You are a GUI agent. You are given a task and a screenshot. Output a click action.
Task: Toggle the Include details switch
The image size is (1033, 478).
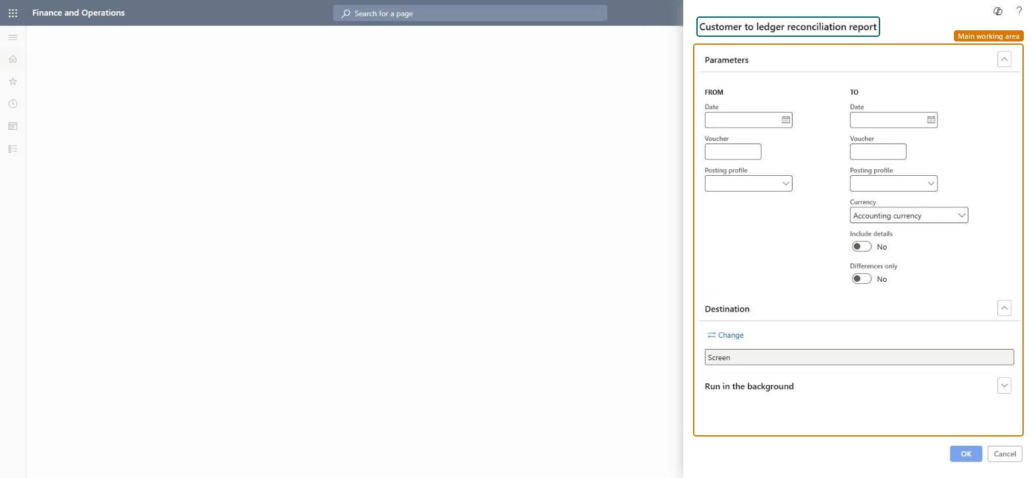click(x=862, y=246)
